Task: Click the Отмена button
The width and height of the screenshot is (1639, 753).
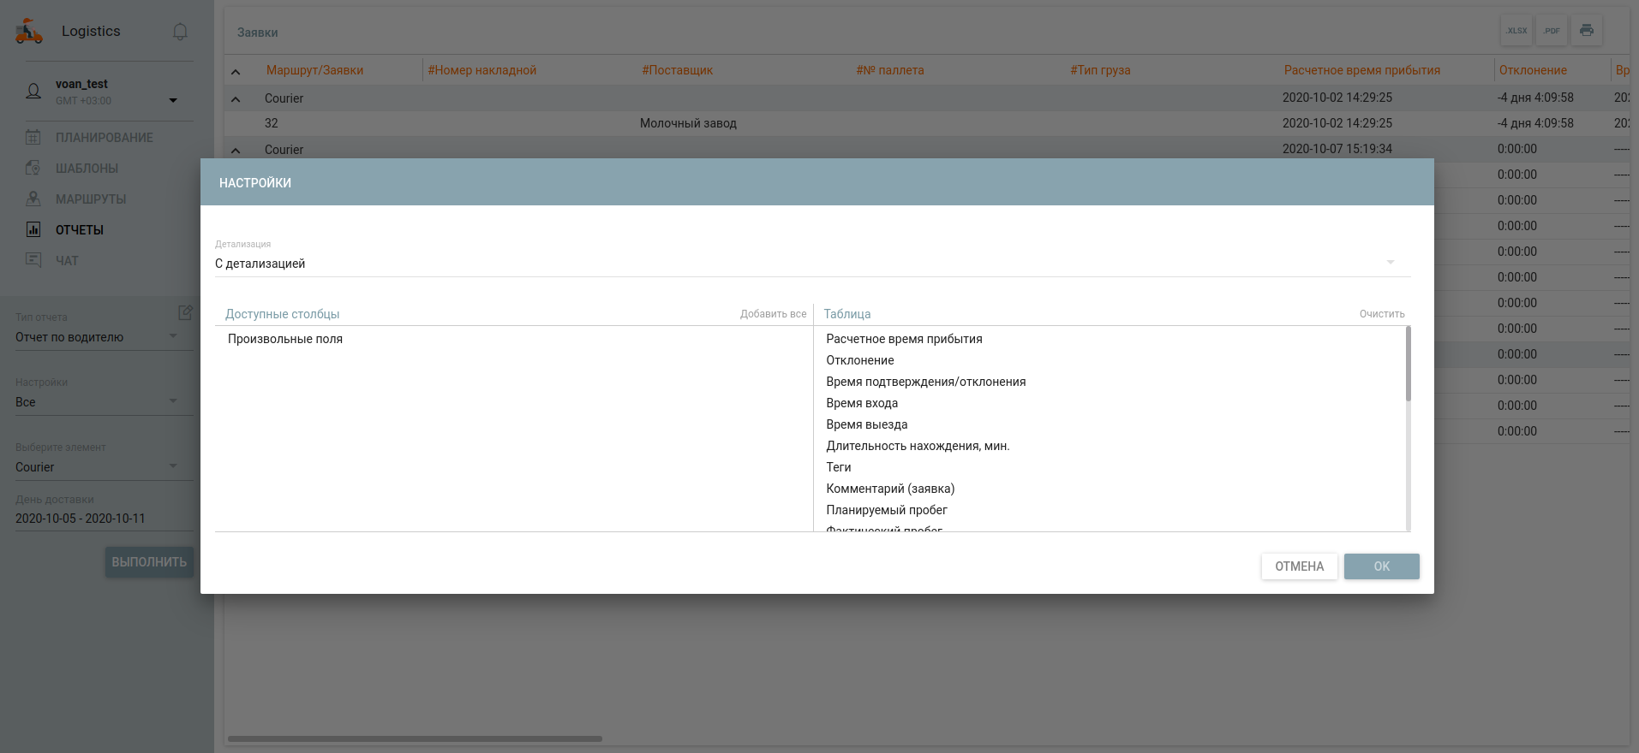Action: pos(1299,566)
